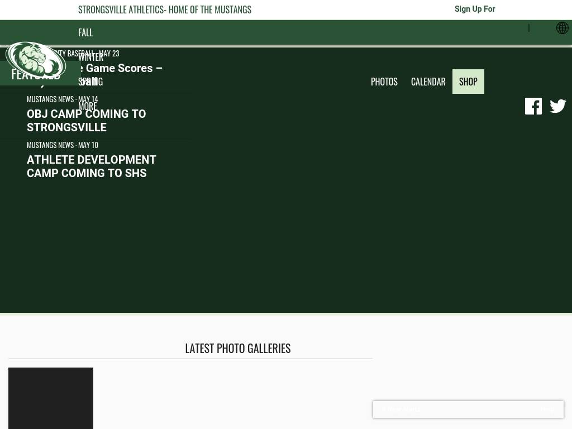Click the Mustangs horse logo
Viewport: 572px width, 429px height.
[x=36, y=59]
